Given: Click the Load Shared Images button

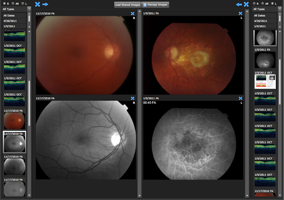Looking at the screenshot, I should coord(127,5).
